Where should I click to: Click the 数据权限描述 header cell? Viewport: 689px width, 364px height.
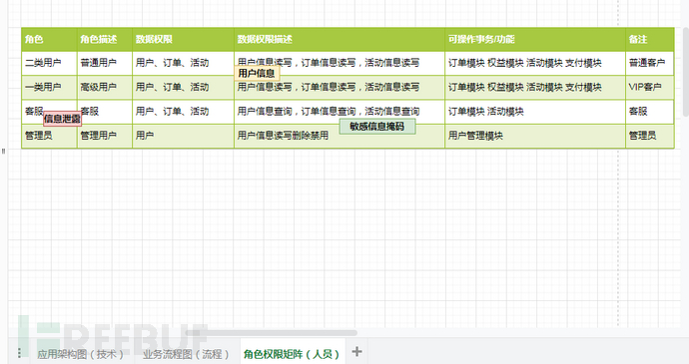pyautogui.click(x=340, y=40)
